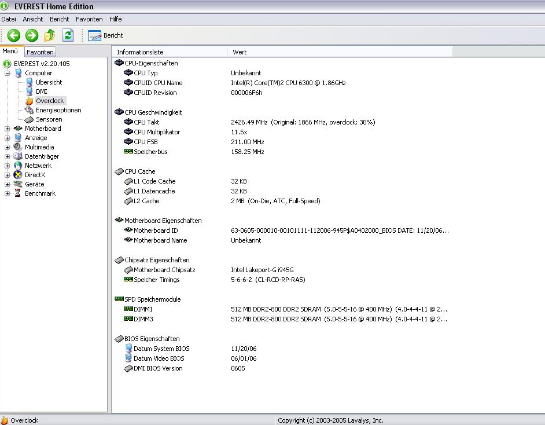
Task: Collapse the Computer tree node
Action: 7,73
